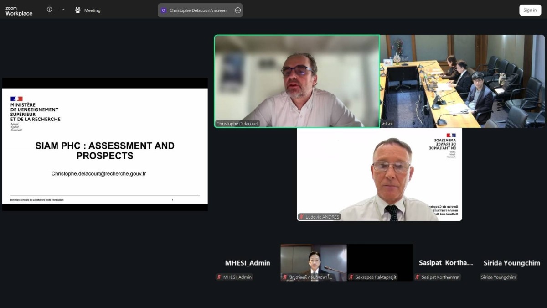
Task: Click the shared slide SIAM PHC presentation
Action: tap(105, 144)
